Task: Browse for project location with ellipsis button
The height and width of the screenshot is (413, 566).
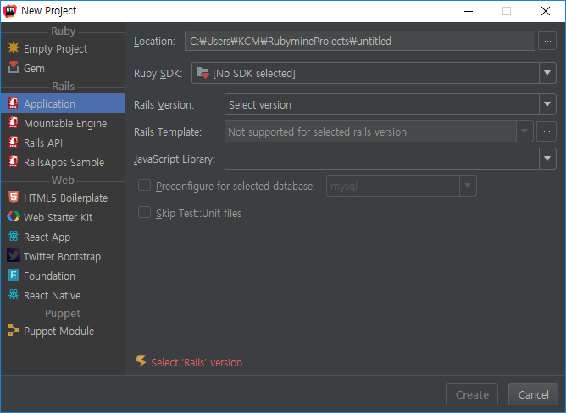Action: (547, 41)
